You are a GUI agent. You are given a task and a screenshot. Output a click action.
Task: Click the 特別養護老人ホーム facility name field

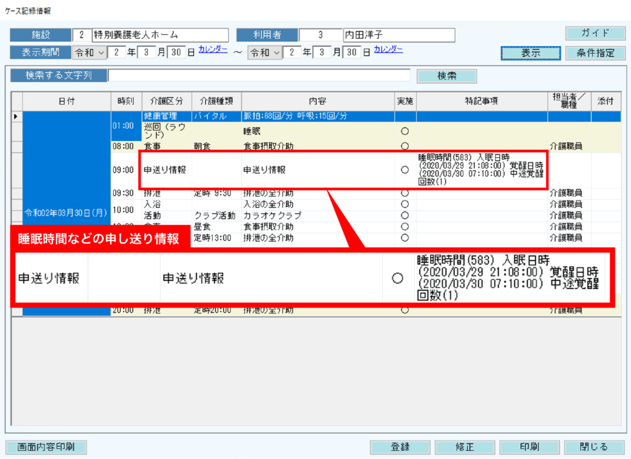coord(160,35)
